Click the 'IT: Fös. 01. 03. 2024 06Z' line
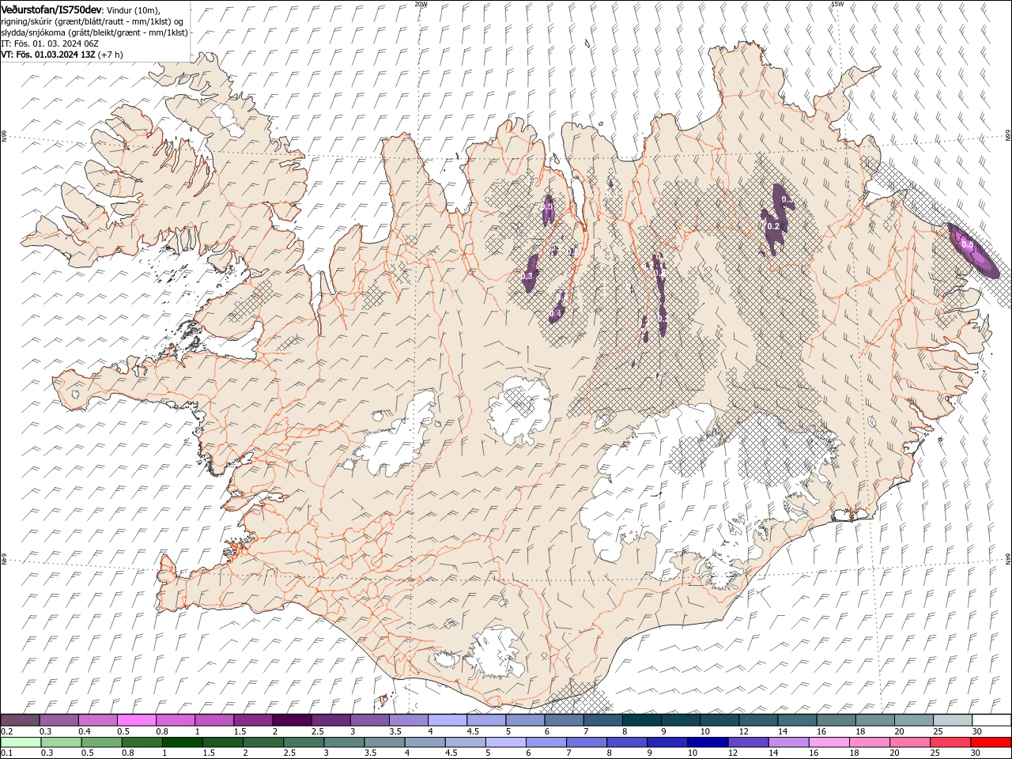 coord(50,43)
